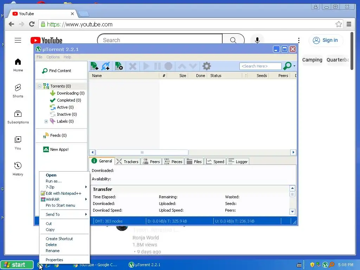360x270 pixels.
Task: Click the YouTube Sign in button
Action: [326, 40]
